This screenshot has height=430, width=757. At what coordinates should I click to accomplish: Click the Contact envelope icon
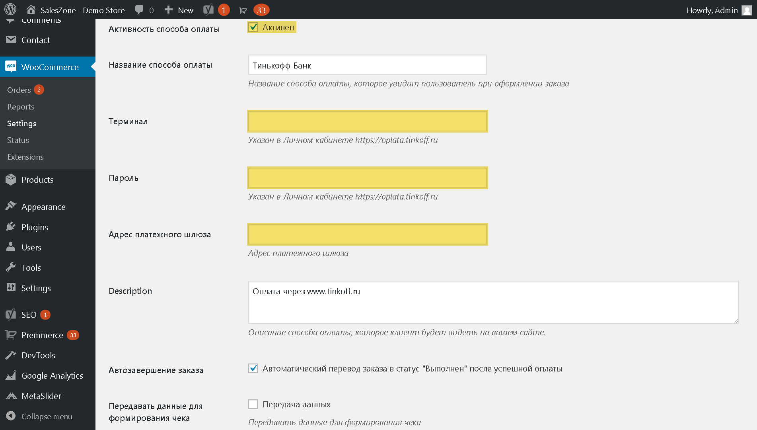point(11,39)
